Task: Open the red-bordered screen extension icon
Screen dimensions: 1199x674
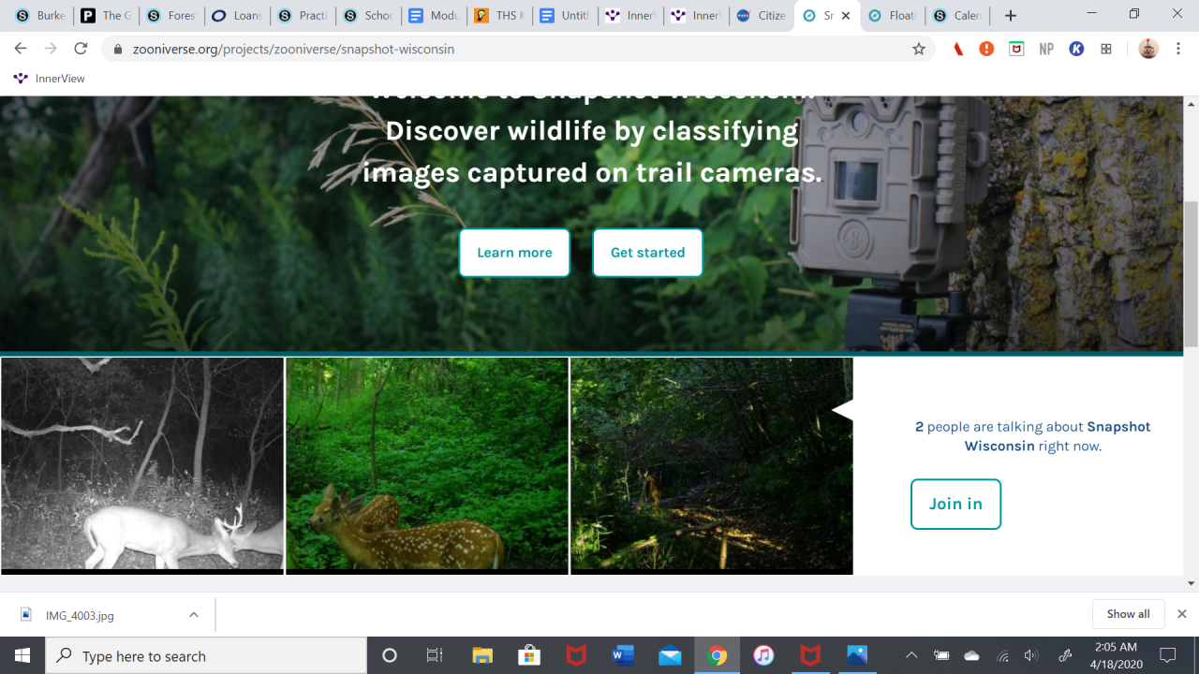Action: 1016,49
